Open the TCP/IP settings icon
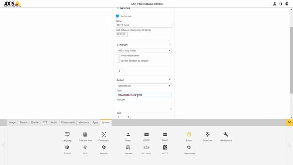 coord(67,148)
